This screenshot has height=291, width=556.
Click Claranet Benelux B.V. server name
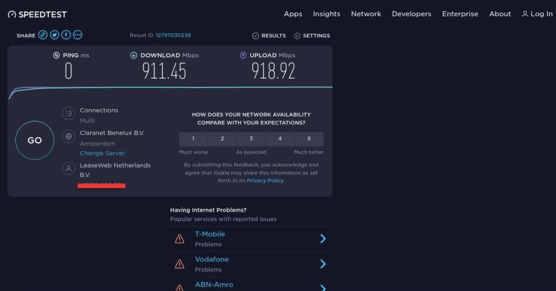coord(112,133)
